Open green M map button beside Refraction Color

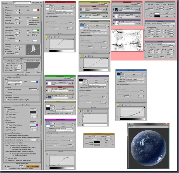pos(38,30)
